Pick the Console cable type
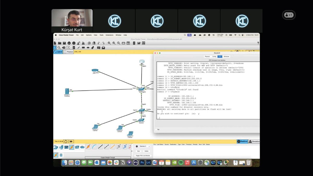Image resolution: width=313 pixels, height=176 pixels. click(94, 147)
